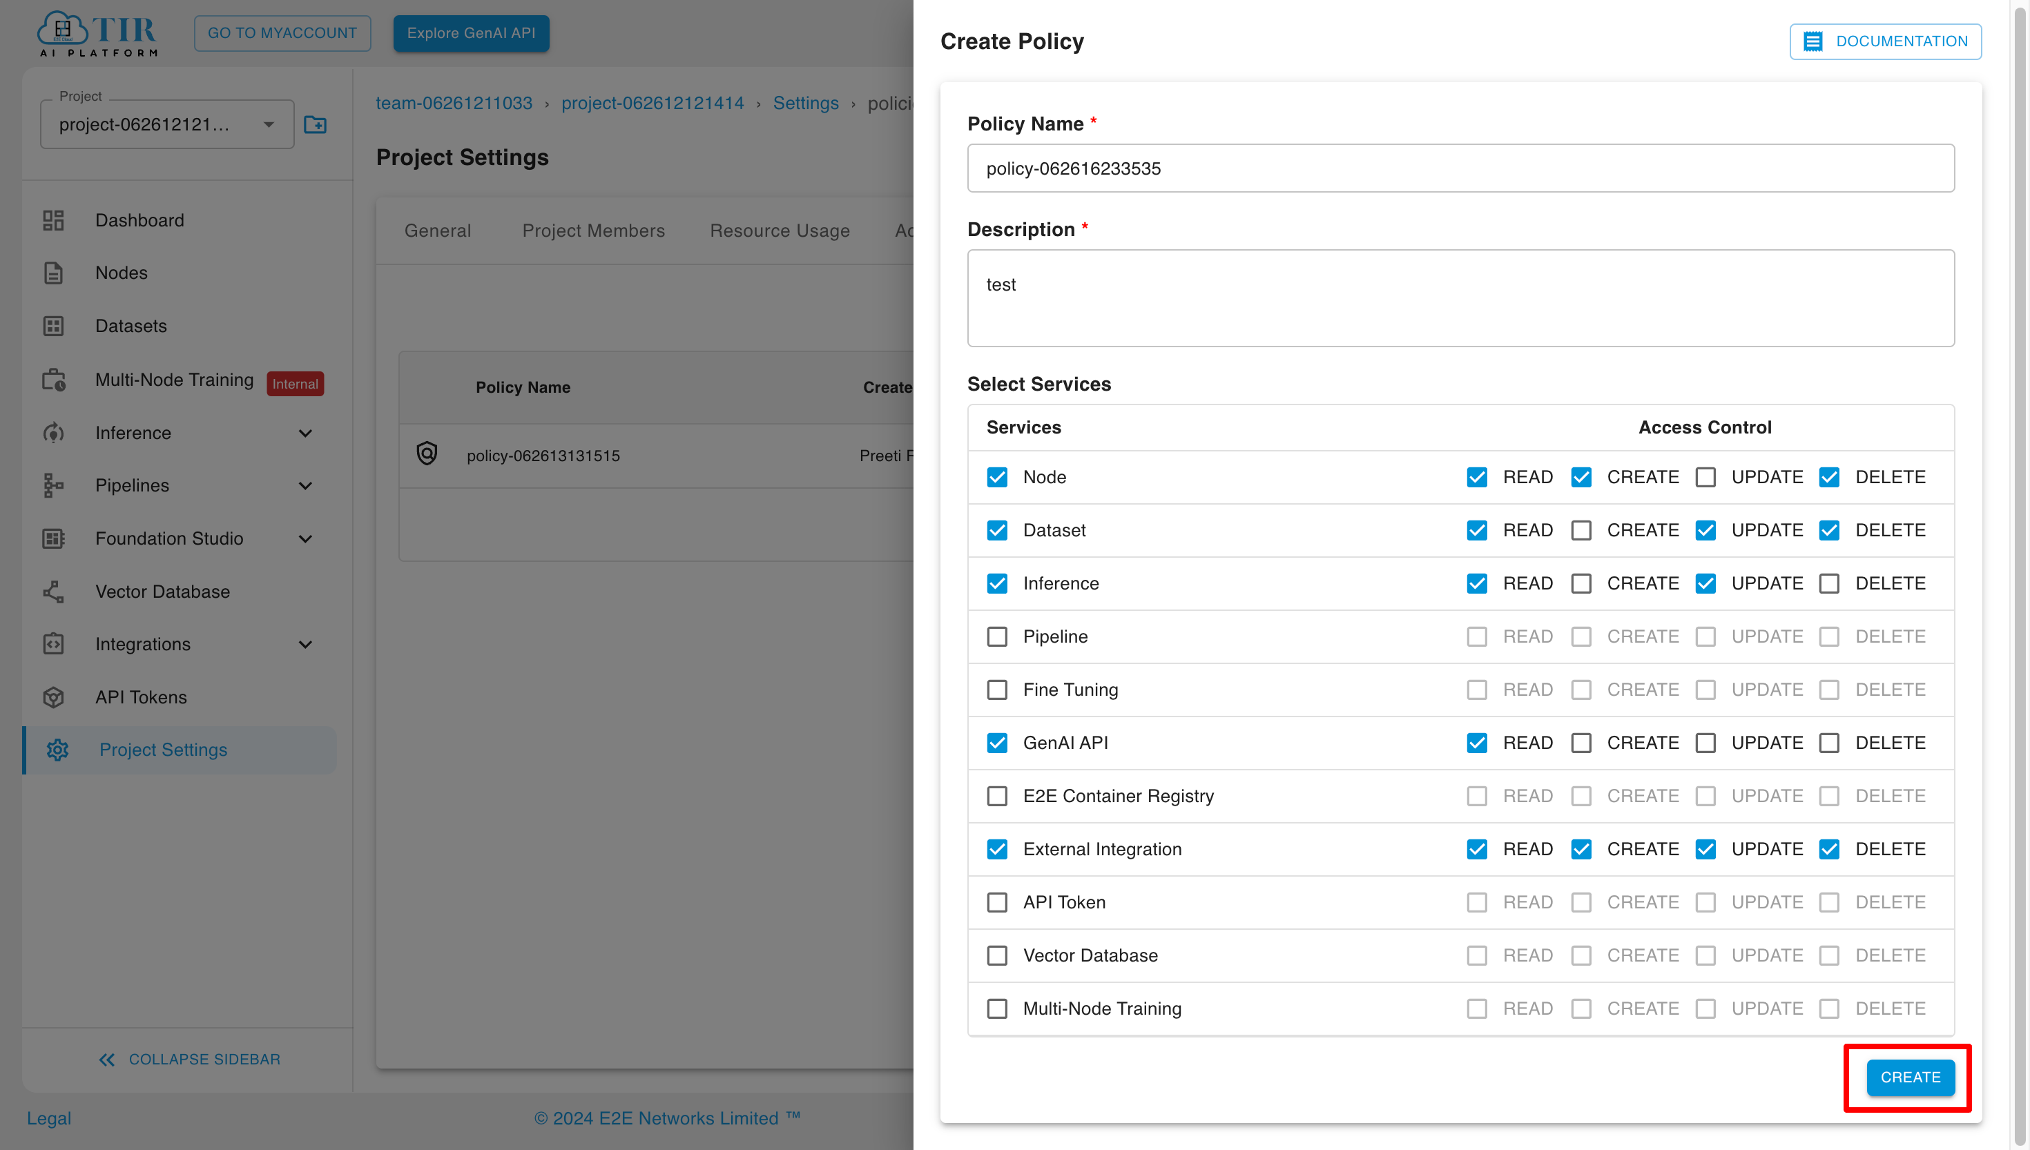Open the team-06261211033 breadcrumb link

(x=454, y=103)
